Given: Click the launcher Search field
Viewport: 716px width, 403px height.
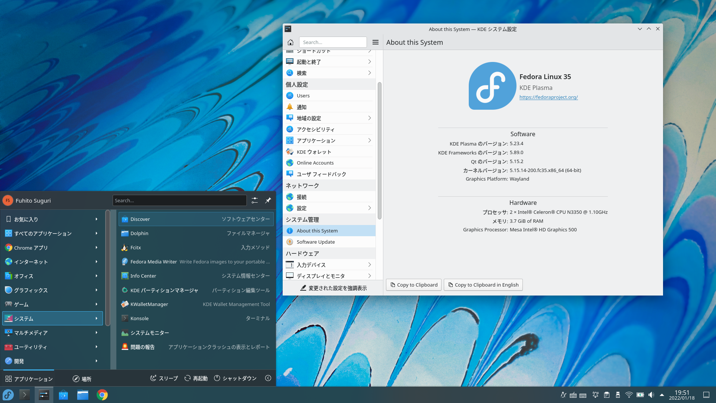Looking at the screenshot, I should (179, 200).
